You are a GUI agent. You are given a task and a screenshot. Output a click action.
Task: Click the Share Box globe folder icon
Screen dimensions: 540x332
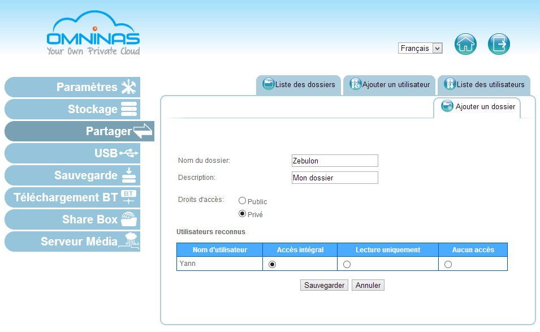129,219
